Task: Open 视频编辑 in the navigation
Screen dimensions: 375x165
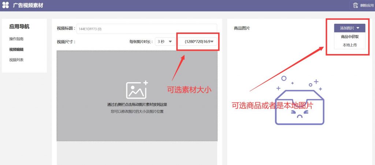Action: (16, 49)
